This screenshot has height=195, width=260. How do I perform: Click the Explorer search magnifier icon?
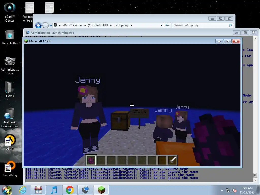click(x=230, y=25)
